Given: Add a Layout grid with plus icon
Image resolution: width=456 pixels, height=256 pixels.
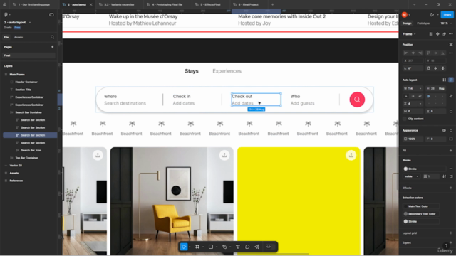Looking at the screenshot, I should pyautogui.click(x=451, y=233).
